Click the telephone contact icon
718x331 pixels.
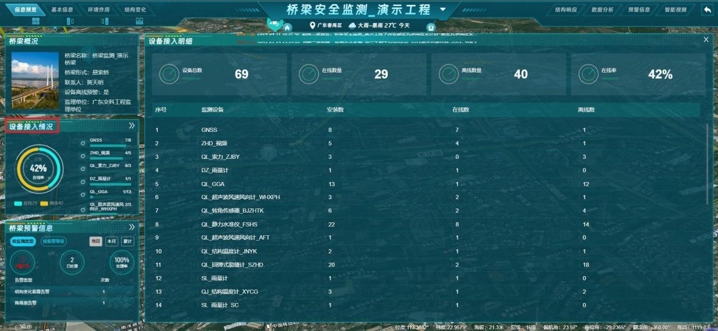pyautogui.click(x=430, y=27)
